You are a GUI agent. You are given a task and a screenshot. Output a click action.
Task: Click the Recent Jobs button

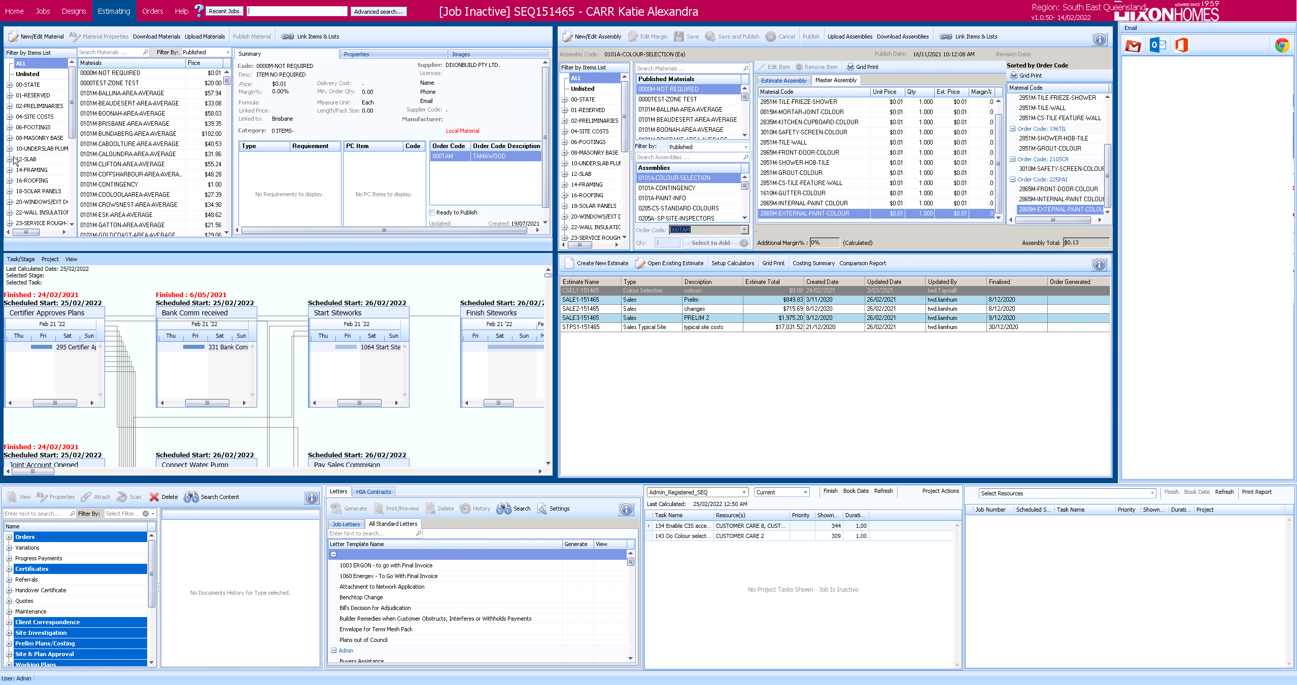224,11
